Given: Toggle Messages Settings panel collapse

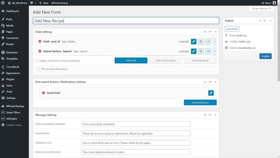Looking at the screenshot, I should click(x=216, y=115).
